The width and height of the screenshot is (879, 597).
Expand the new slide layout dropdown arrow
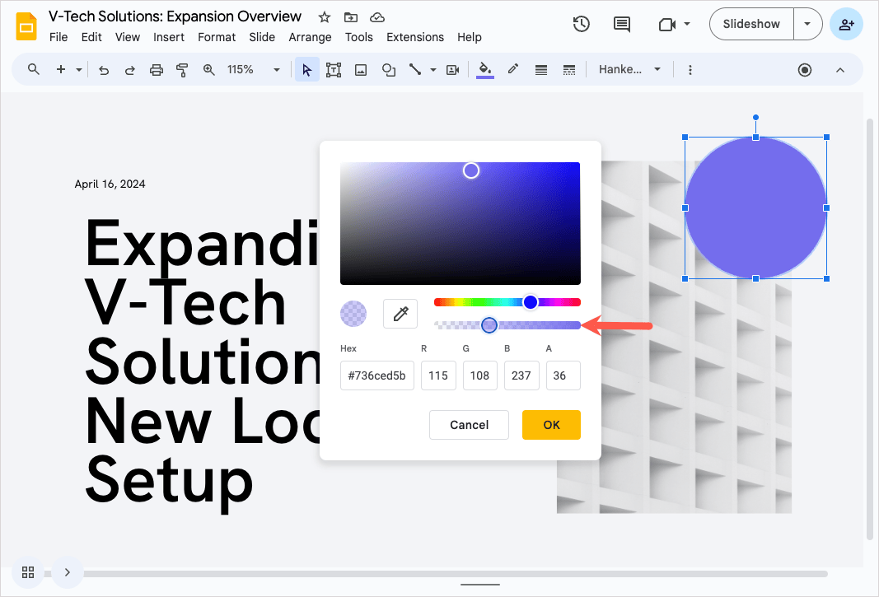[79, 70]
